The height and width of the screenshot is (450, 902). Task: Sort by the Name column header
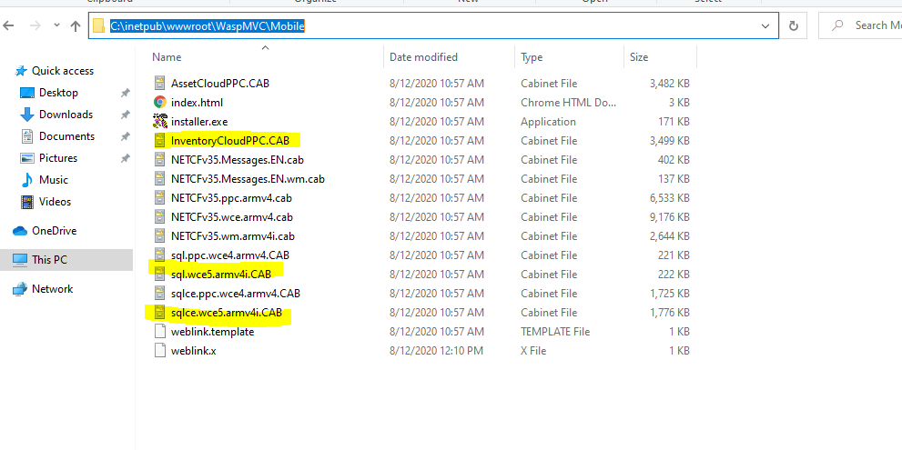(167, 57)
